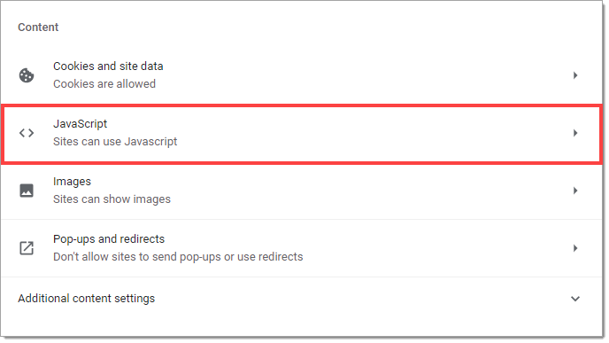
Task: Click the cookie icon
Action: [27, 75]
